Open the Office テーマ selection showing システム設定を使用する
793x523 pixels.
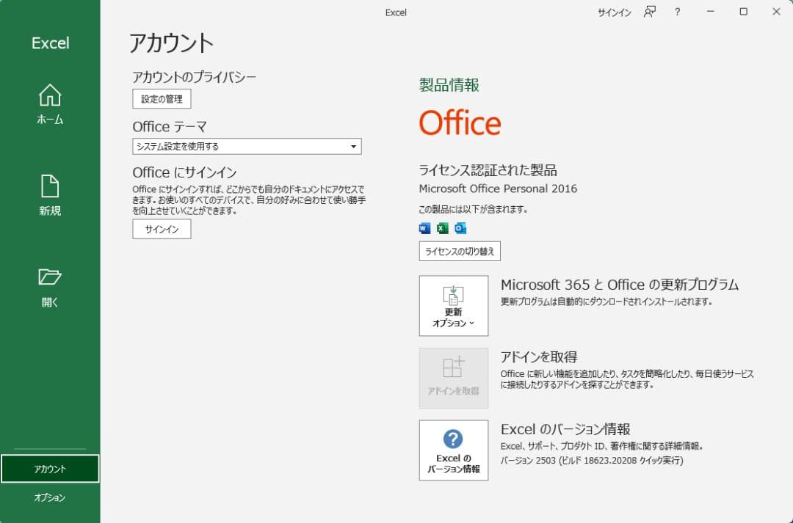tap(246, 146)
